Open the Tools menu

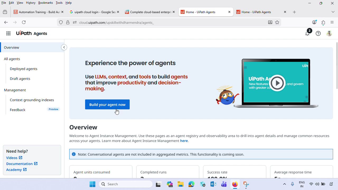(x=59, y=3)
